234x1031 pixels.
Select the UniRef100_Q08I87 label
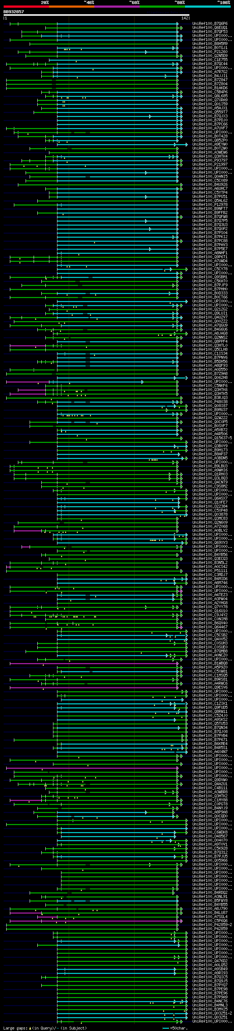pos(210,406)
